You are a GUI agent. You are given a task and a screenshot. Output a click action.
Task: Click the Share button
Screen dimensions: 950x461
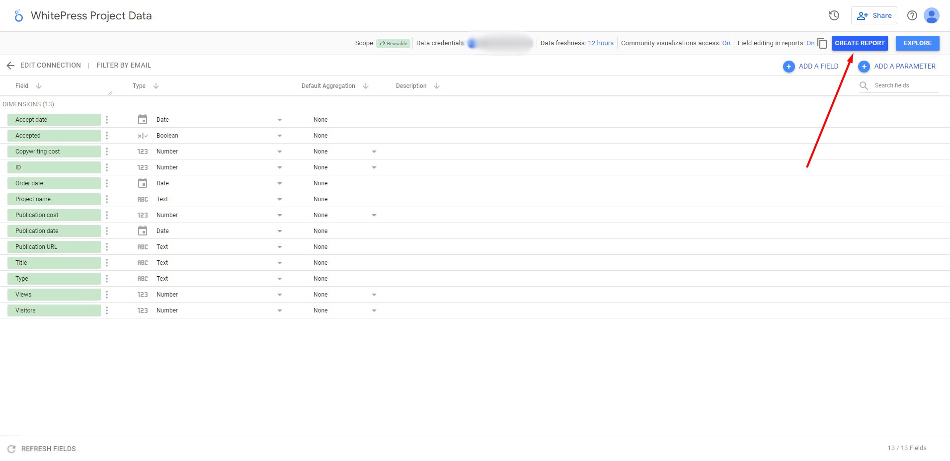tap(874, 15)
